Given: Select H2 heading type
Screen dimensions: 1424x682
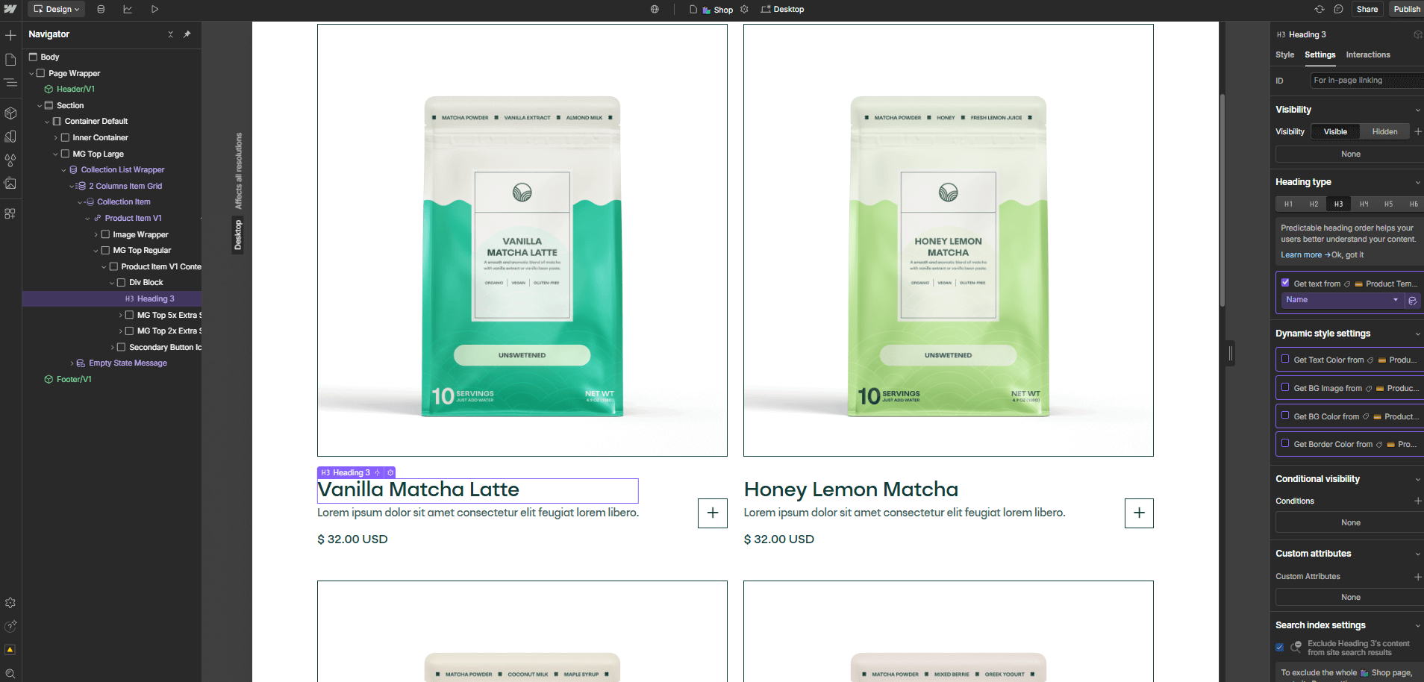Looking at the screenshot, I should tap(1314, 204).
